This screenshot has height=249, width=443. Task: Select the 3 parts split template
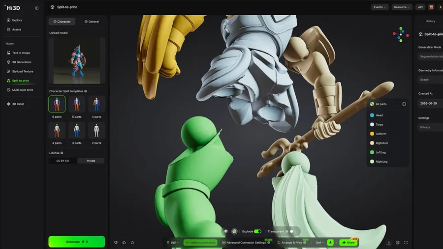pos(77,130)
